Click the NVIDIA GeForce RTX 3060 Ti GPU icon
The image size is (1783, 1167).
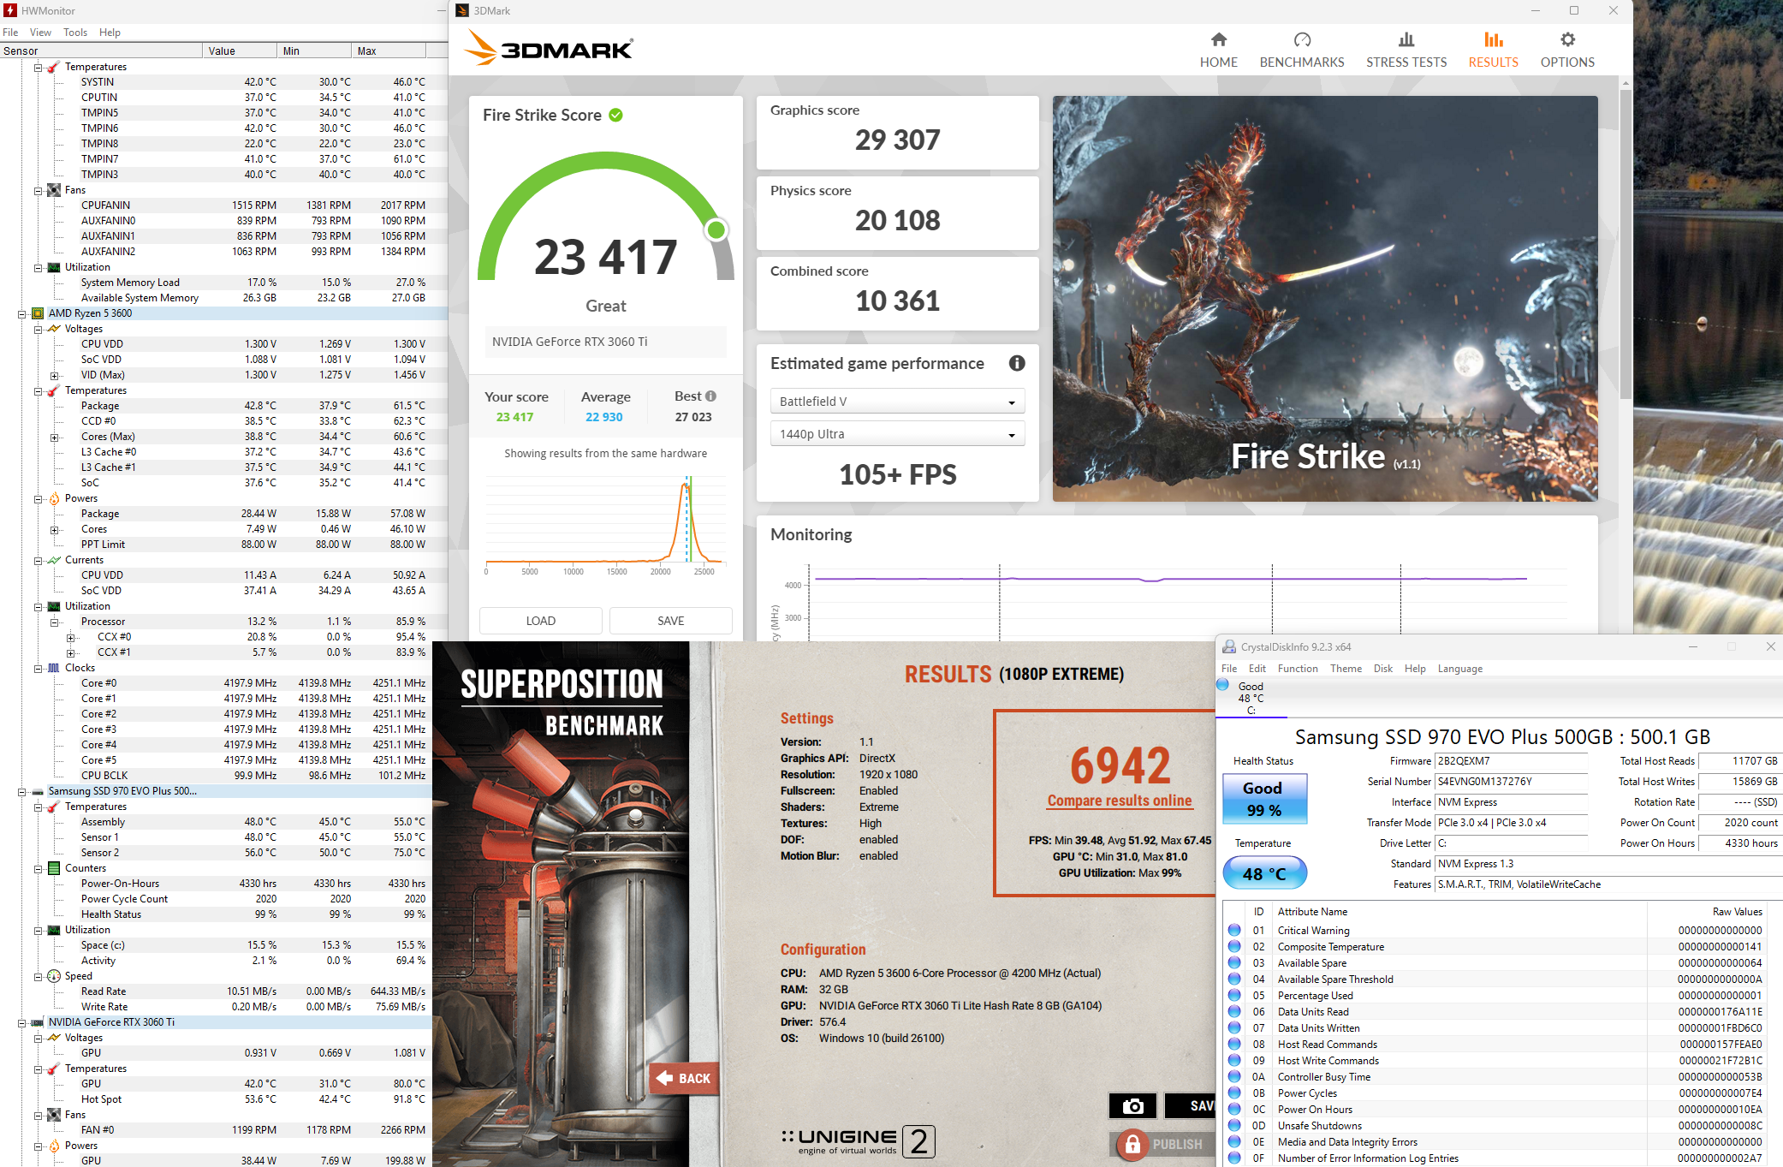pos(38,1022)
